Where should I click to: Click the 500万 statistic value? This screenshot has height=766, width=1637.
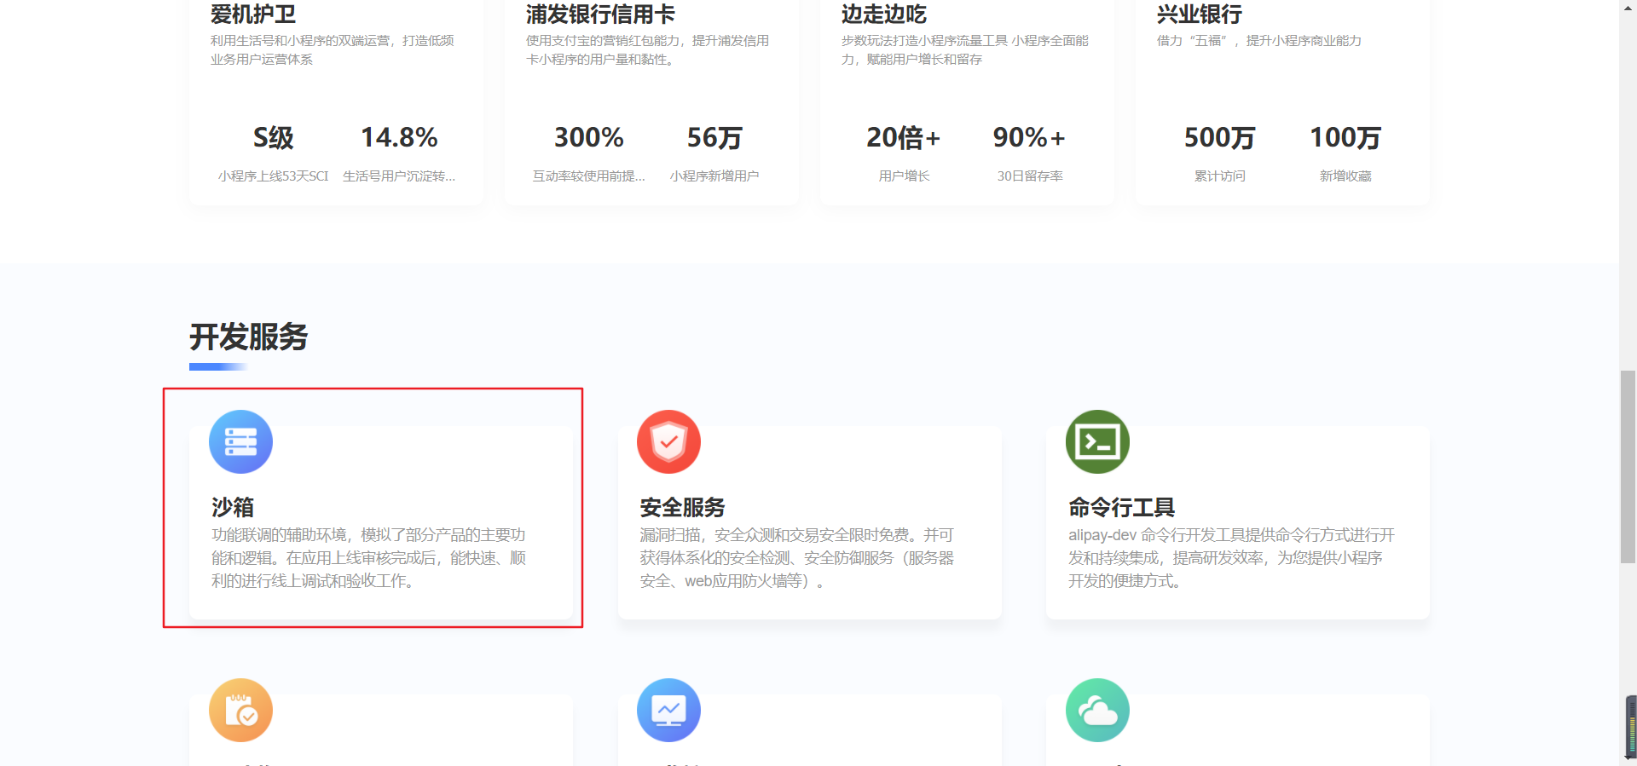[1219, 137]
